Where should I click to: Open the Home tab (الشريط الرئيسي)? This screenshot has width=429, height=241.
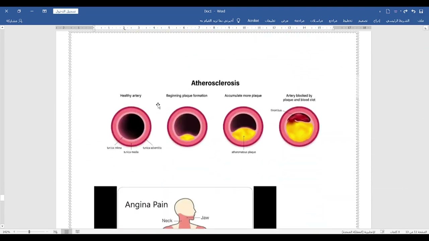click(397, 21)
